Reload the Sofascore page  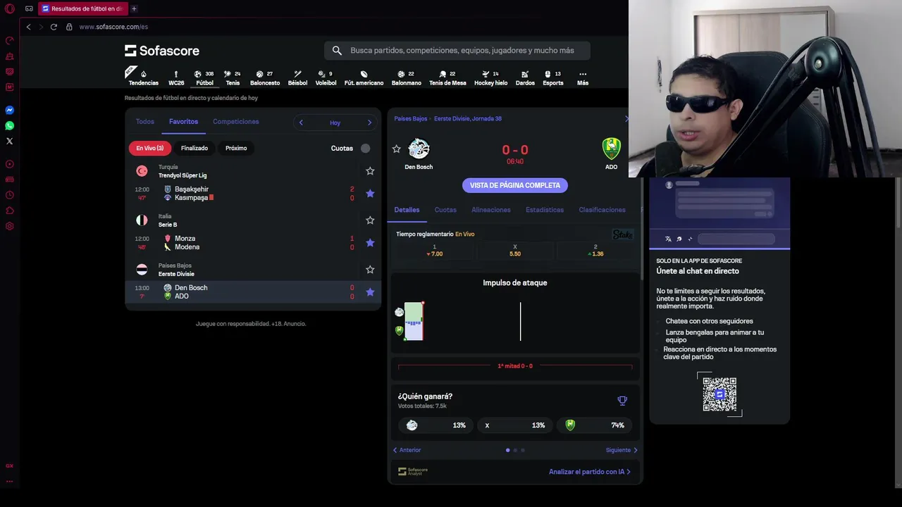tap(54, 27)
